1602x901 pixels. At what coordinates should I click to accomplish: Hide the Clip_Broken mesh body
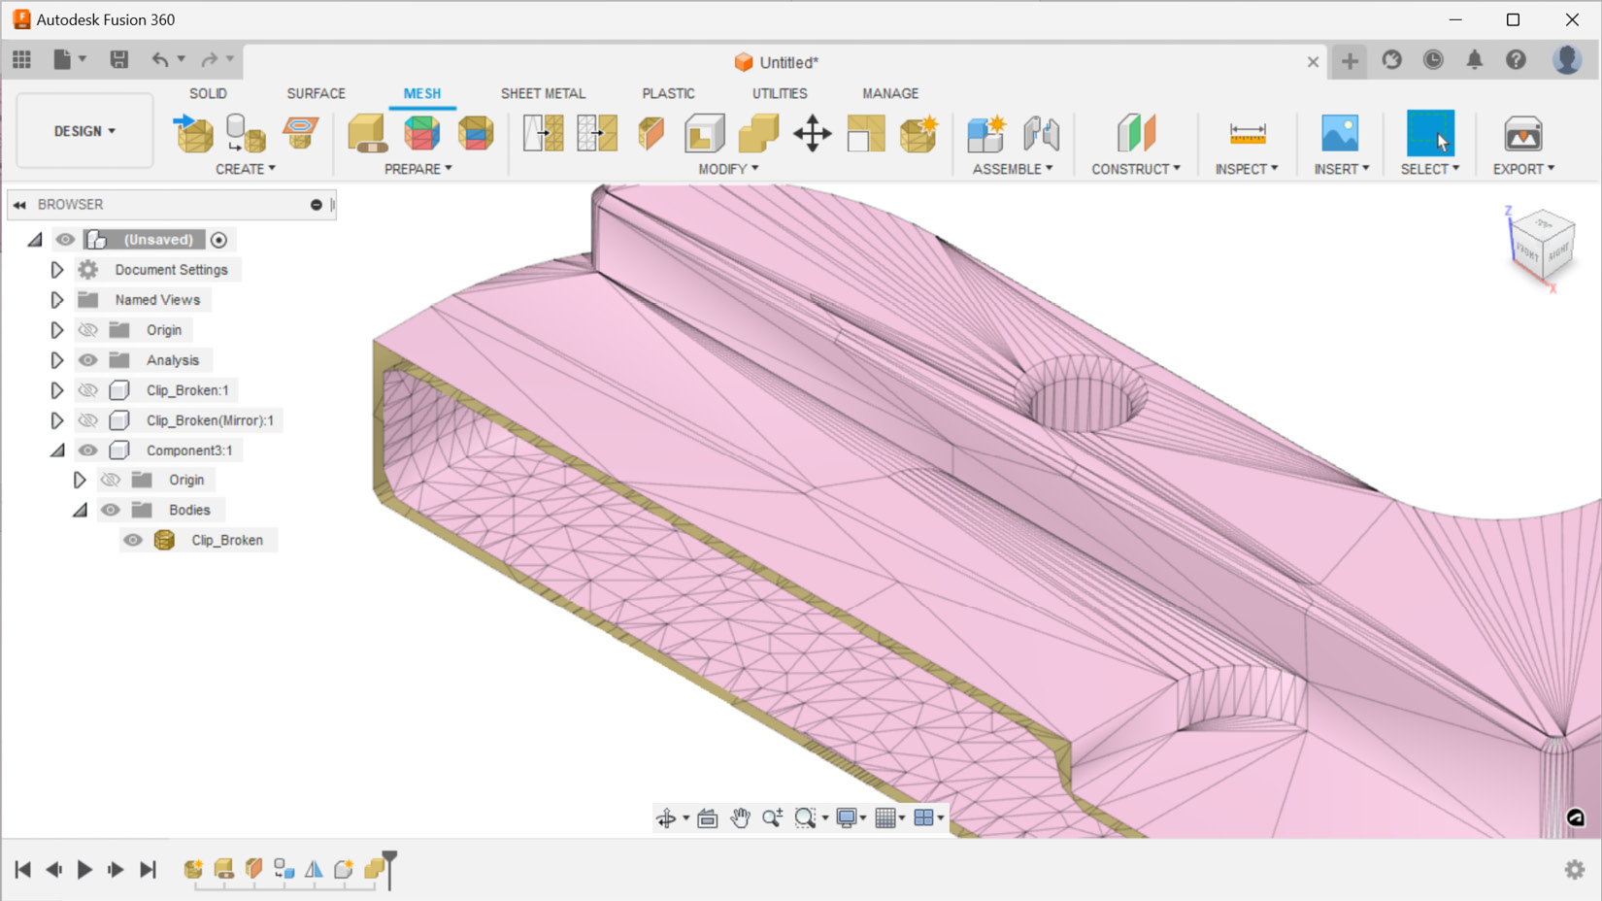133,540
